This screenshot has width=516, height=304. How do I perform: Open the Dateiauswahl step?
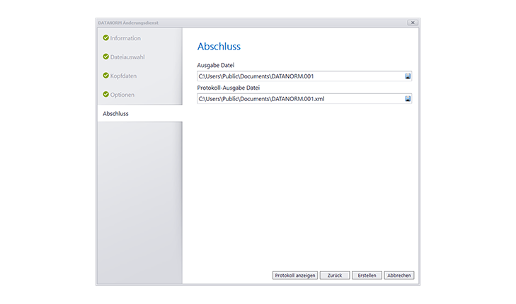click(127, 57)
